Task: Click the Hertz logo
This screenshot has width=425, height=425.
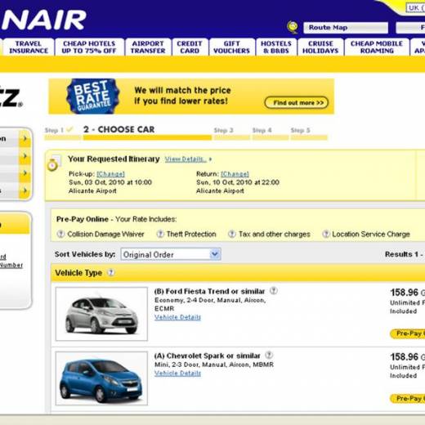Action: coord(11,97)
